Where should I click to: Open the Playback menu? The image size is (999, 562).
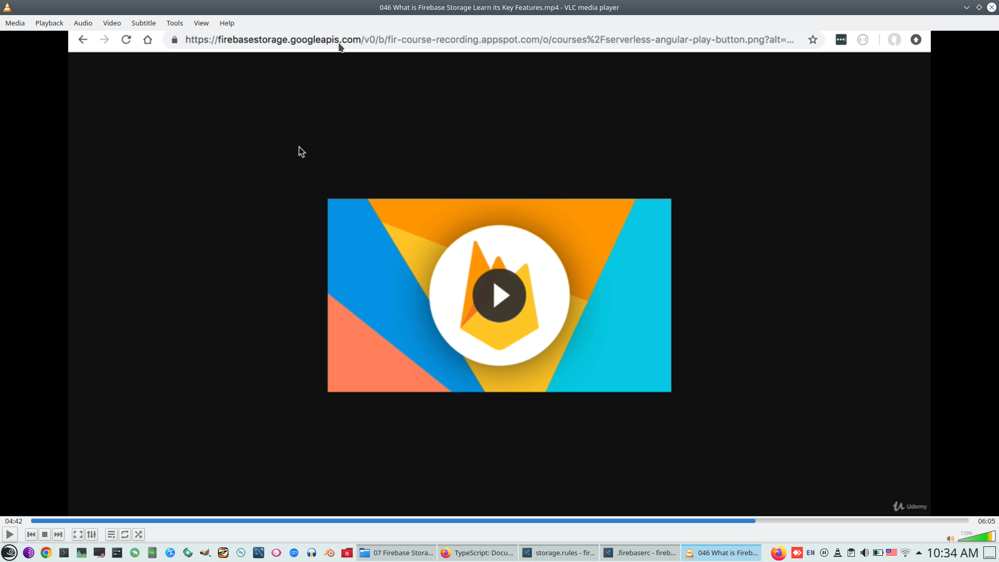49,23
